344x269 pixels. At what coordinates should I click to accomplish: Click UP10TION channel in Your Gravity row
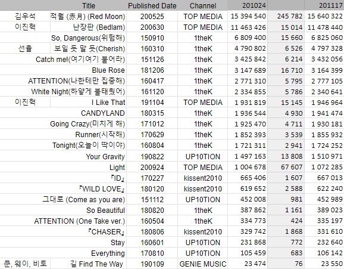[x=203, y=156]
